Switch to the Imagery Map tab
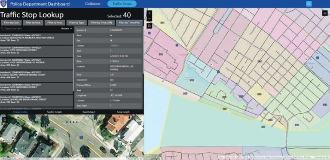Image resolution: width=330 pixels, height=160 pixels. pos(20,112)
